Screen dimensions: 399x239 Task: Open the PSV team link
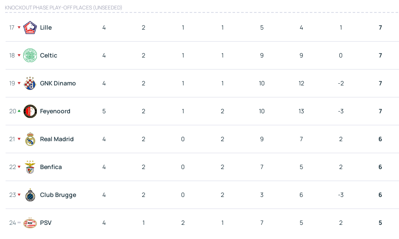pos(45,223)
